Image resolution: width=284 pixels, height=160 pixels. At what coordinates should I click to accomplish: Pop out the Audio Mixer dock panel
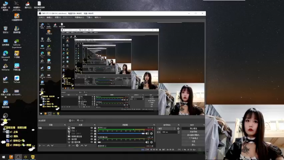pyautogui.click(x=154, y=125)
